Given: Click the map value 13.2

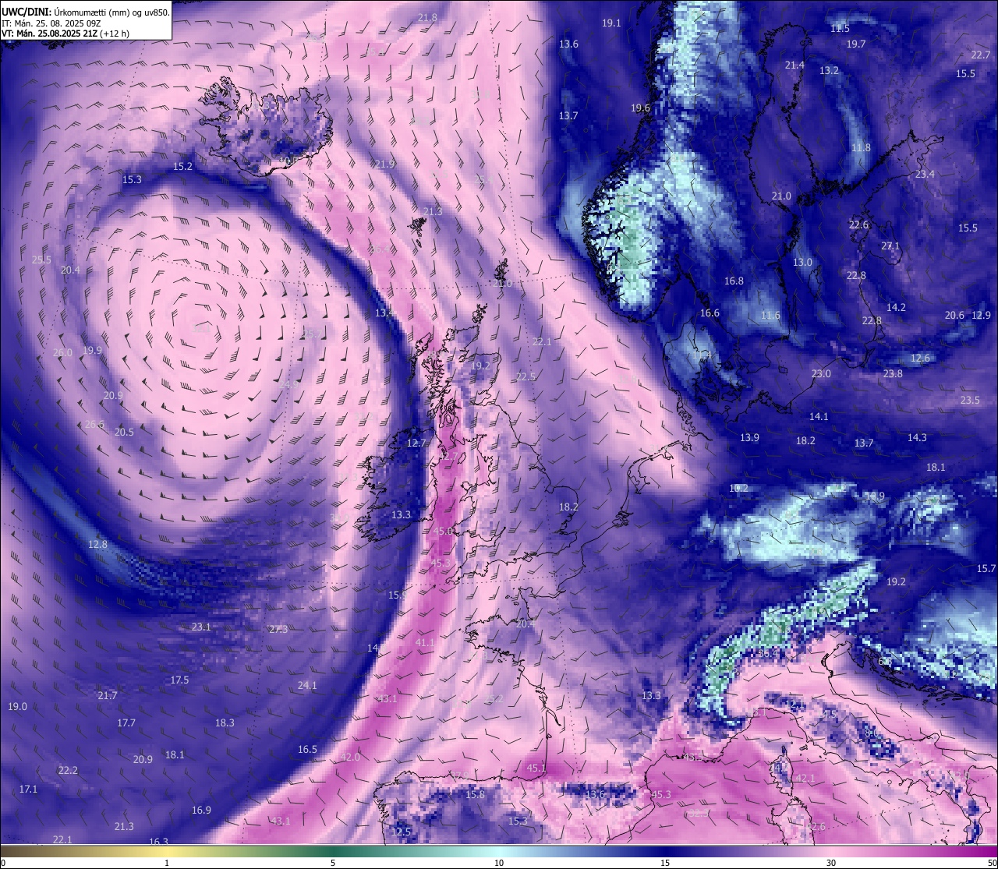Looking at the screenshot, I should tap(829, 71).
